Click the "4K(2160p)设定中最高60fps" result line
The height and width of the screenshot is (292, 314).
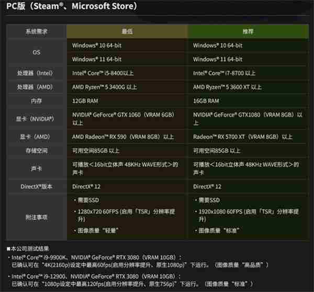[140, 265]
